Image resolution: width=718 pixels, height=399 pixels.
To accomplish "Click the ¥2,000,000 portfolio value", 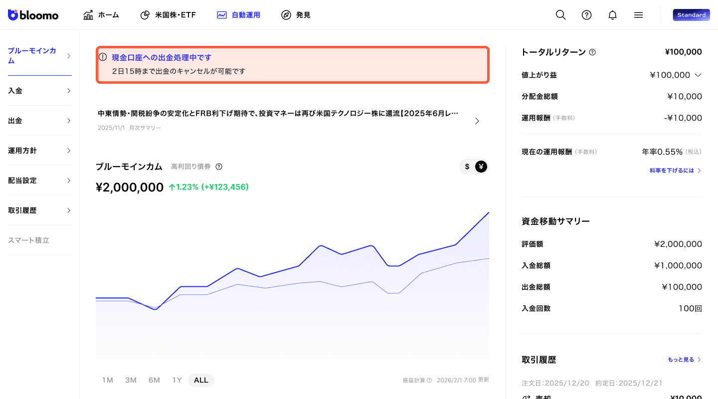I will tap(130, 187).
